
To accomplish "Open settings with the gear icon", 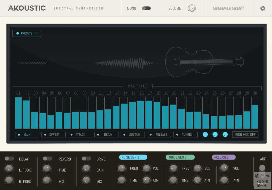I will click(263, 8).
